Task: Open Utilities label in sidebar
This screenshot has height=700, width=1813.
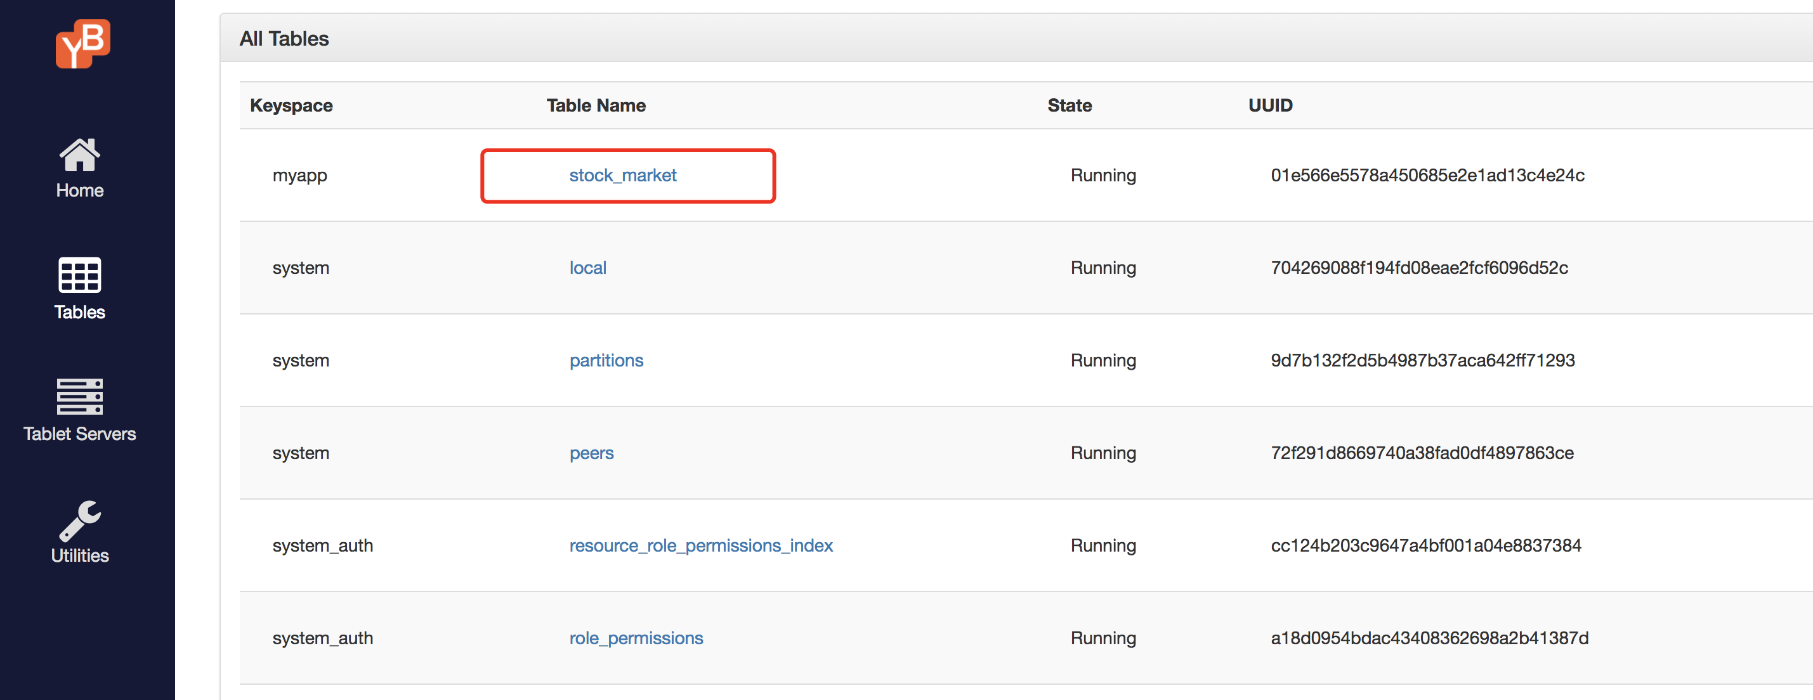Action: click(x=79, y=556)
